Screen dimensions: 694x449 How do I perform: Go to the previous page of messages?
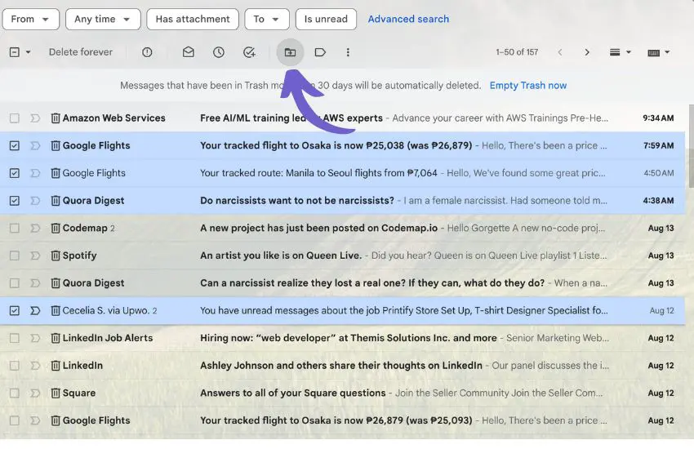560,52
